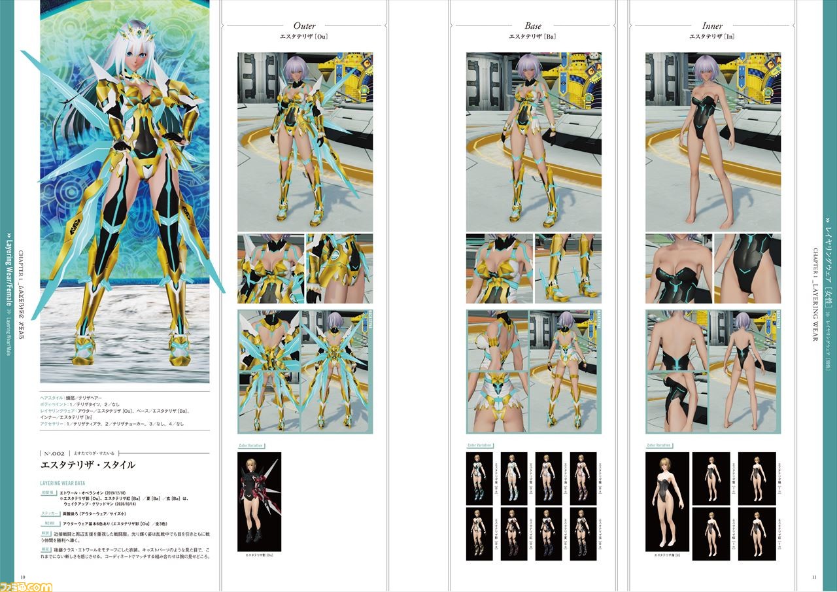This screenshot has height=592, width=837.
Task: Open the Base golden boots close-up image
Action: tap(568, 268)
